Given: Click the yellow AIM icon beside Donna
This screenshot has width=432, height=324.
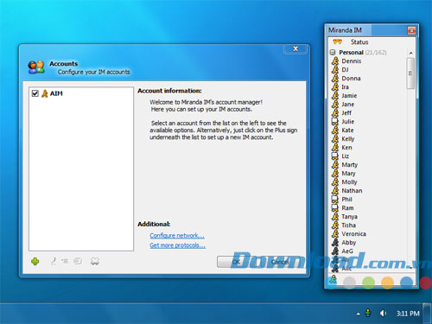Looking at the screenshot, I should coord(335,79).
